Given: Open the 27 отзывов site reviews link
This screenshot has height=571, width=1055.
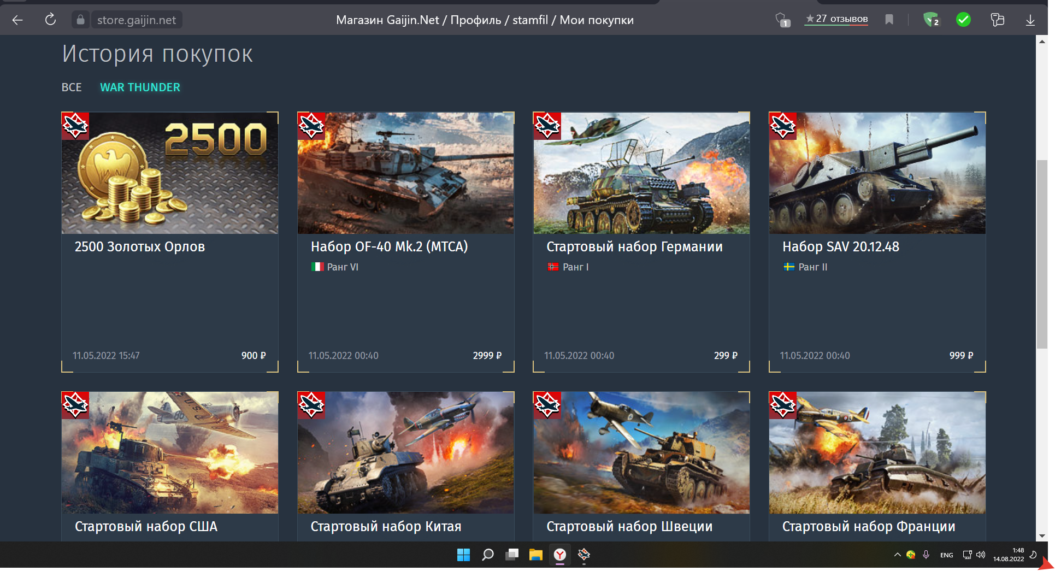Looking at the screenshot, I should tap(836, 19).
